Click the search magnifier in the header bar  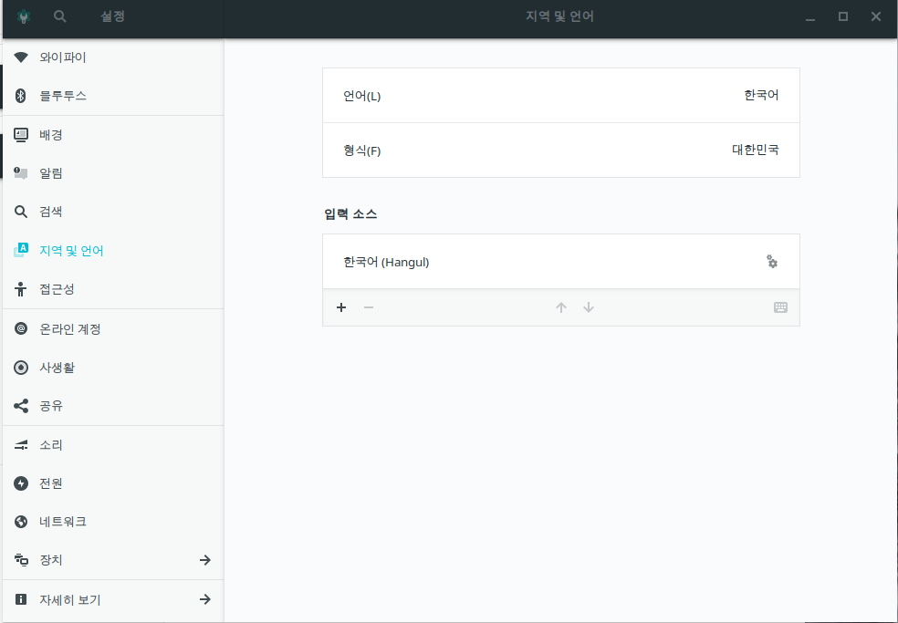tap(59, 16)
